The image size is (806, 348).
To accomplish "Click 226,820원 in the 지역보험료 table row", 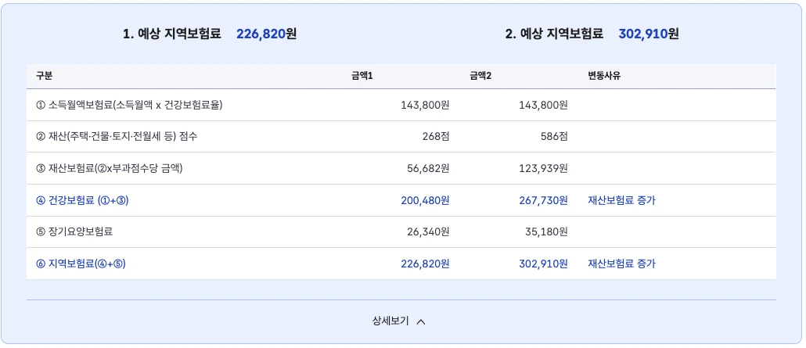I will 425,264.
